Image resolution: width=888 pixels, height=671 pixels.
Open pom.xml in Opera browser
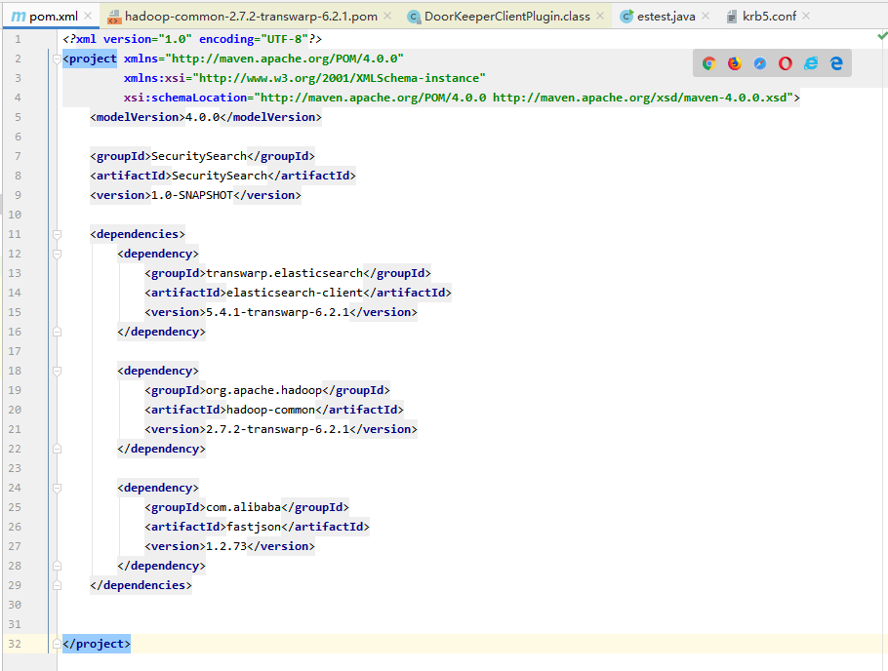[786, 63]
